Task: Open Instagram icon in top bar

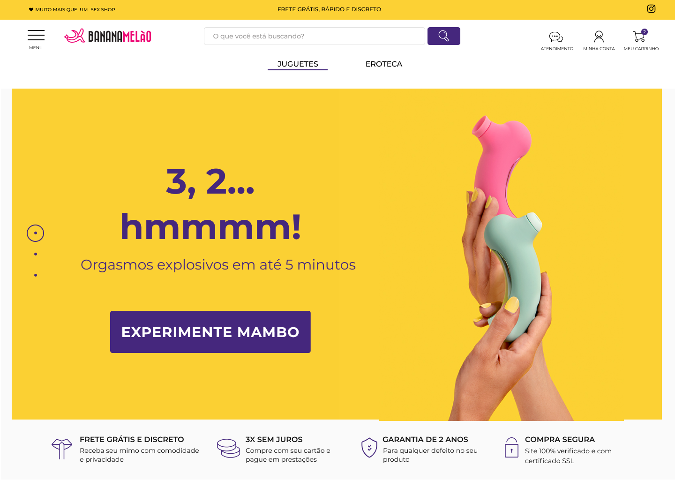Action: (x=651, y=8)
